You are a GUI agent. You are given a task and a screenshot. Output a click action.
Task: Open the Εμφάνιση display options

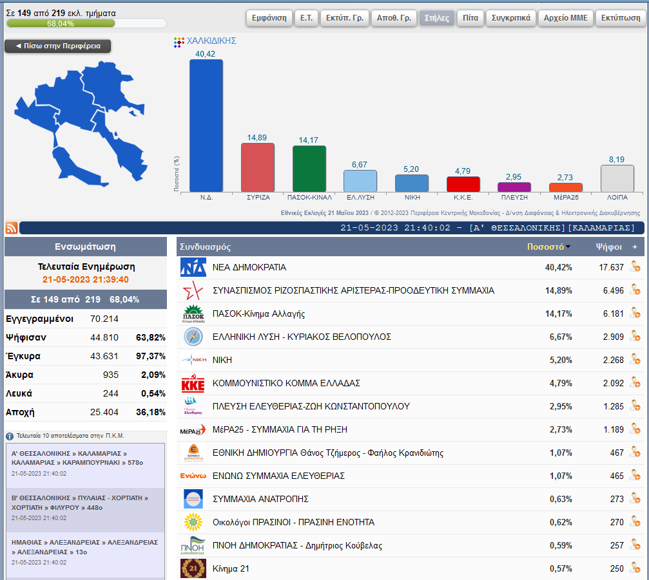269,18
